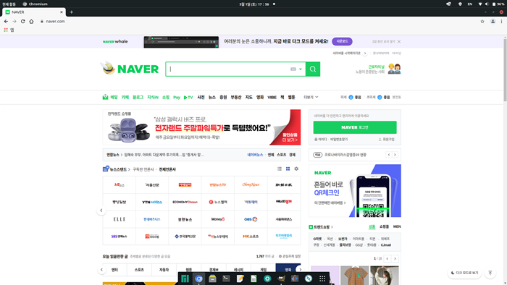The image size is (507, 285).
Task: Select the 쇼핑몰 tab in 트렌드쇼핑
Action: 384,227
